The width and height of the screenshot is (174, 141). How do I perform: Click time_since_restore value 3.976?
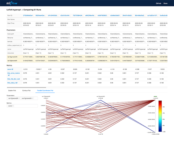pyautogui.click(x=25, y=73)
